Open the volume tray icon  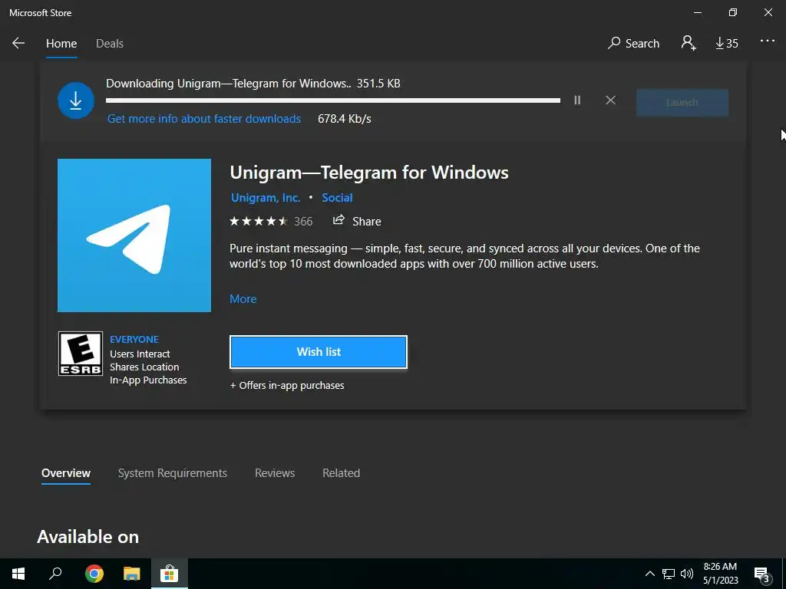pyautogui.click(x=687, y=574)
